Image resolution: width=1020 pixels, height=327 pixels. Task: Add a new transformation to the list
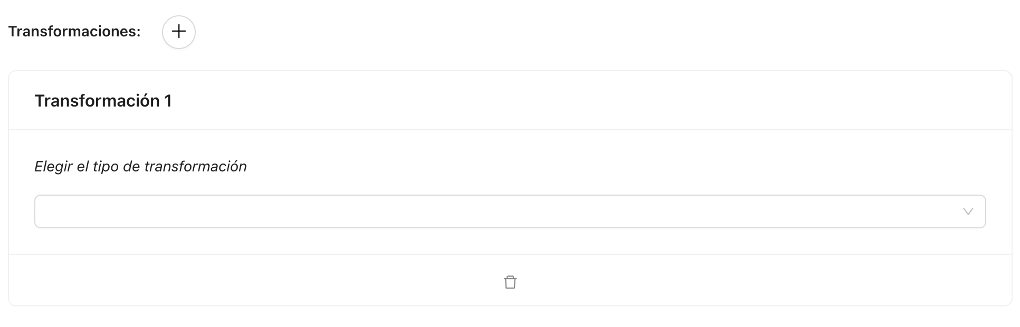(x=179, y=32)
